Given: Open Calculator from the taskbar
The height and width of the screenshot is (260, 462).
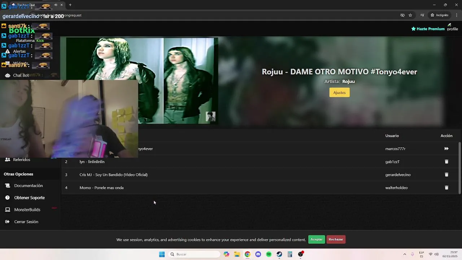Looking at the screenshot, I should coord(290,254).
